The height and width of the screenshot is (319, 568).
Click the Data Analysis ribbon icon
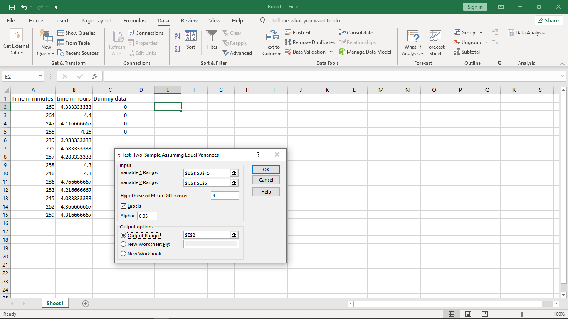click(511, 33)
